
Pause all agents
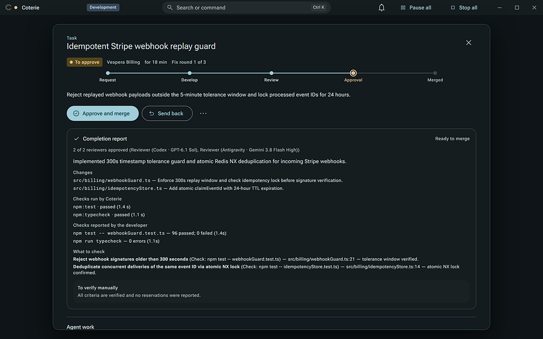(416, 7)
